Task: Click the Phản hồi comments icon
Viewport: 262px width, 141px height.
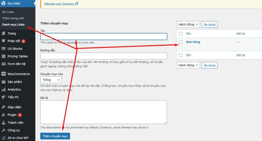Action: coord(4,41)
